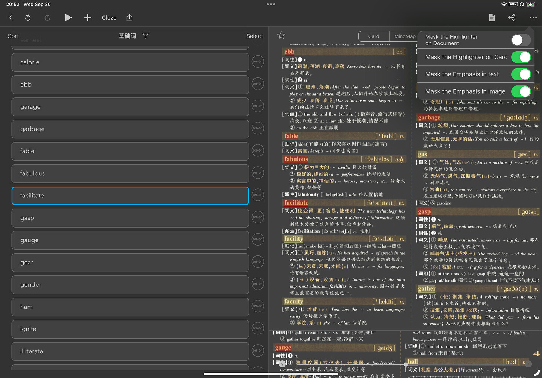542x378 pixels.
Task: Tap the battery status icon
Action: 531,4
